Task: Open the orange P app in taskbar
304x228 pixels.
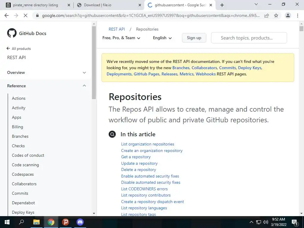Action: 66,222
